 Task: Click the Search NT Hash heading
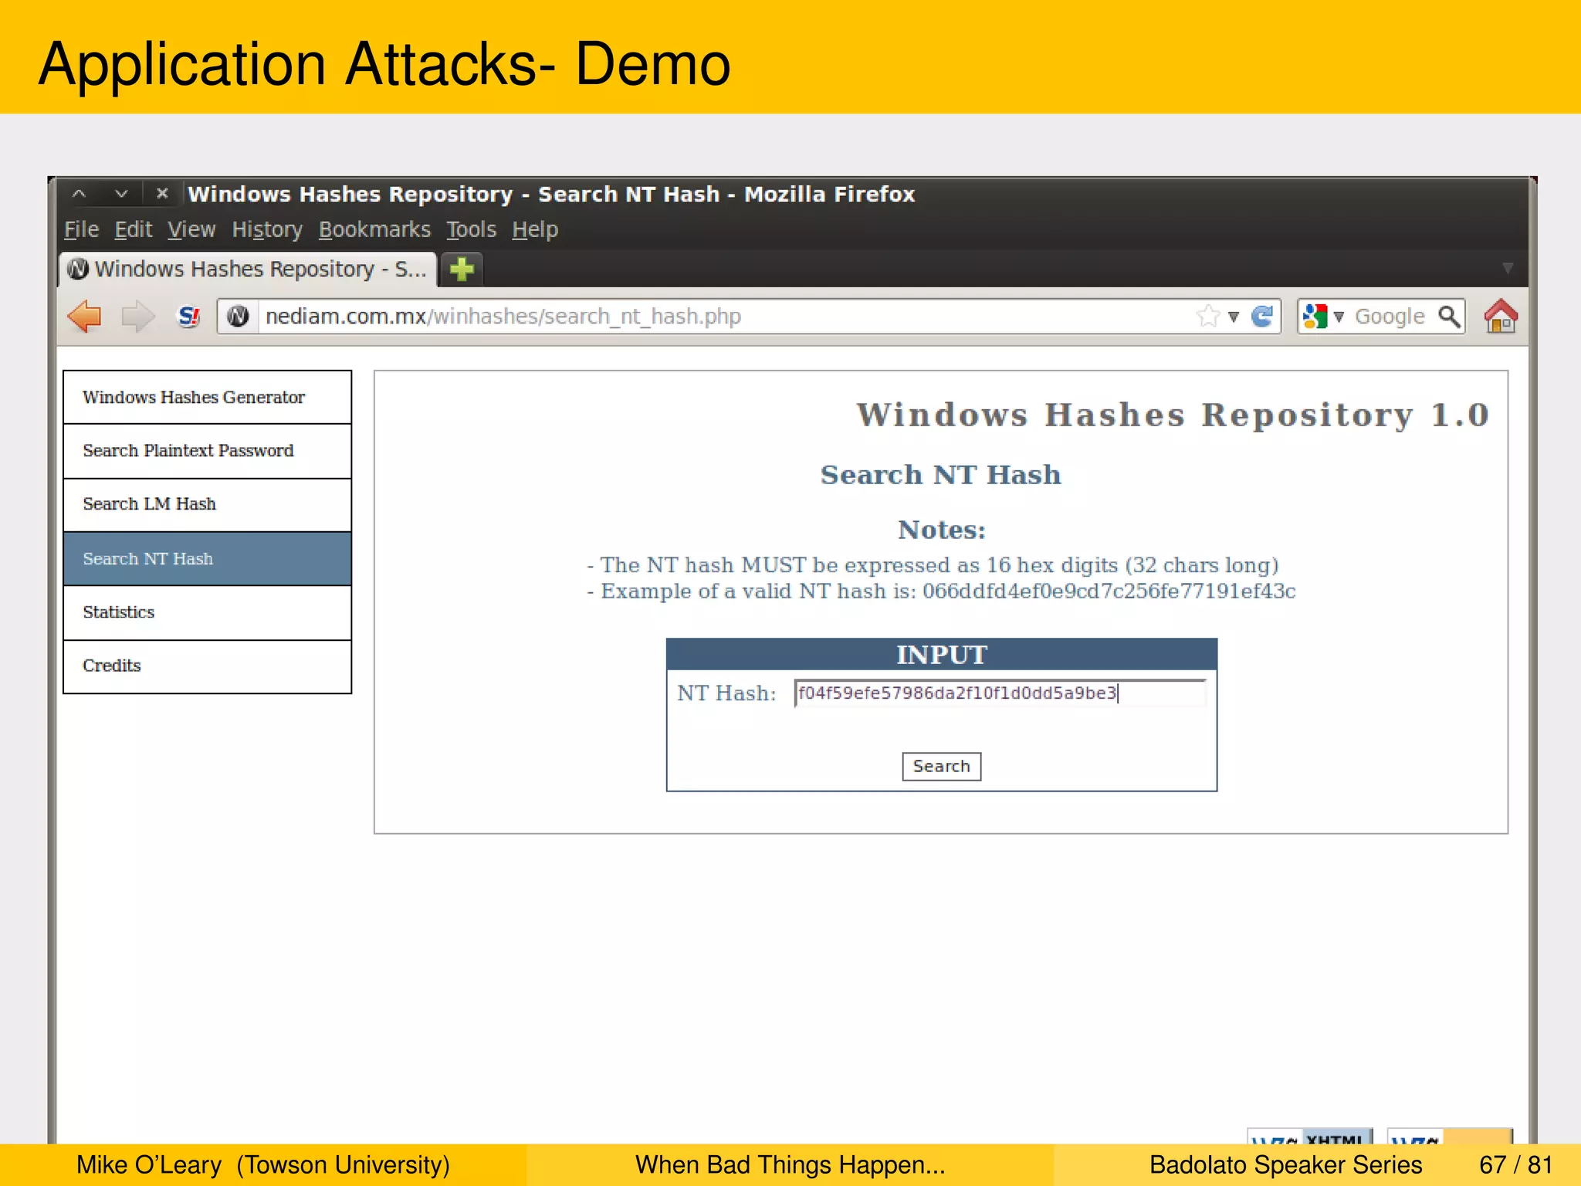pos(941,475)
